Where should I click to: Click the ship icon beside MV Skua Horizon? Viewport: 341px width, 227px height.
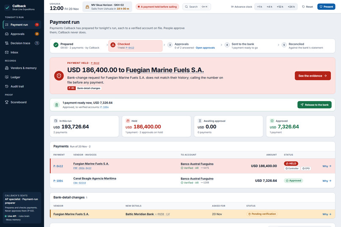[x=87, y=7]
